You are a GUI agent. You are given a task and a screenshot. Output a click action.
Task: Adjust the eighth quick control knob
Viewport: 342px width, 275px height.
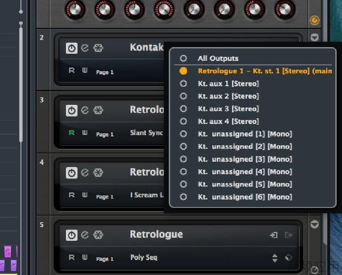coord(285,10)
